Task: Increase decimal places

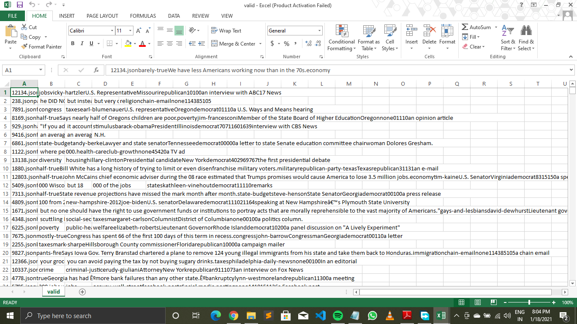Action: (x=308, y=43)
